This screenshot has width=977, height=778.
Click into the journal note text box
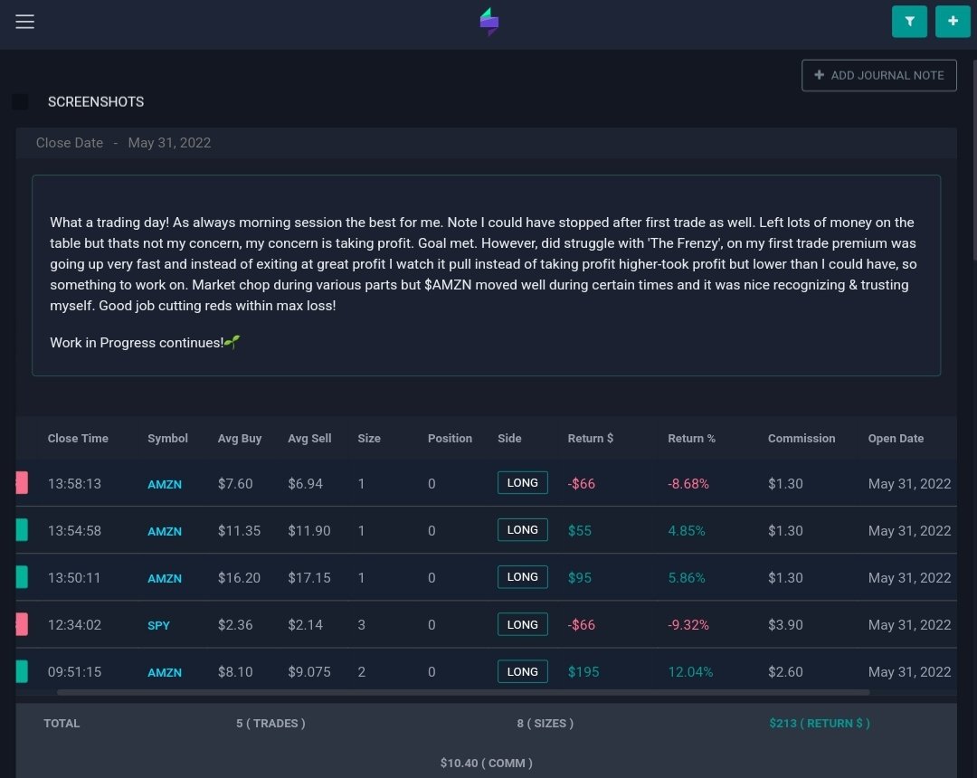tap(486, 275)
